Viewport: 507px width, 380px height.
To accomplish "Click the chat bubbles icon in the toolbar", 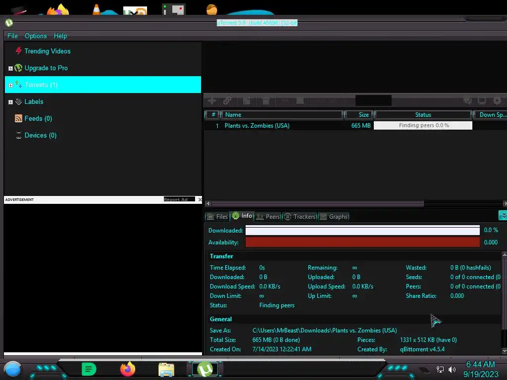I will [x=467, y=101].
